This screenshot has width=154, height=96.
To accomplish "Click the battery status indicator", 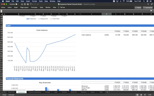I will [x=129, y=1].
